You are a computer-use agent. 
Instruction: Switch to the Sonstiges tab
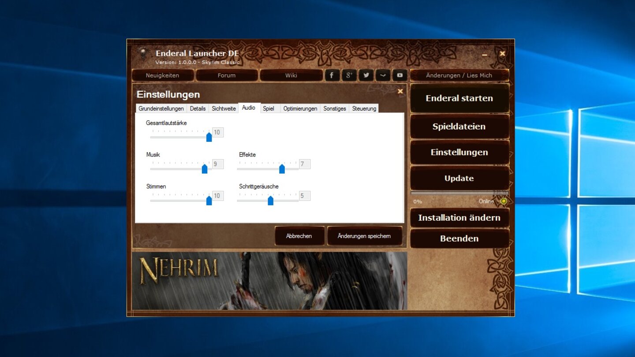tap(335, 108)
